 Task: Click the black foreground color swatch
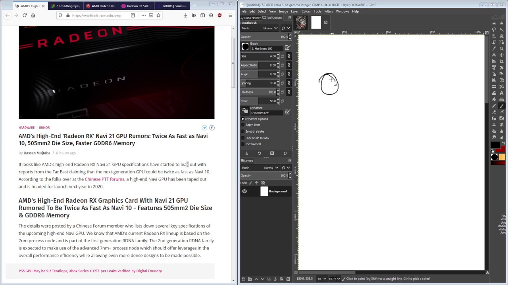[x=495, y=145]
